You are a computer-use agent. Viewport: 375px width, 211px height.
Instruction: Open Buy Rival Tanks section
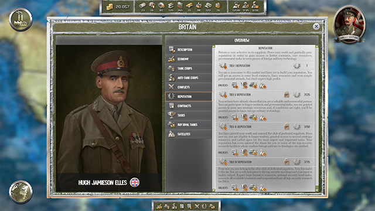point(189,125)
